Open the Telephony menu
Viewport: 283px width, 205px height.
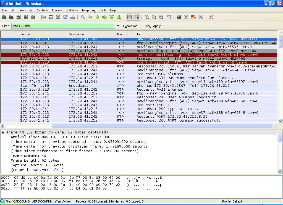tap(88, 10)
